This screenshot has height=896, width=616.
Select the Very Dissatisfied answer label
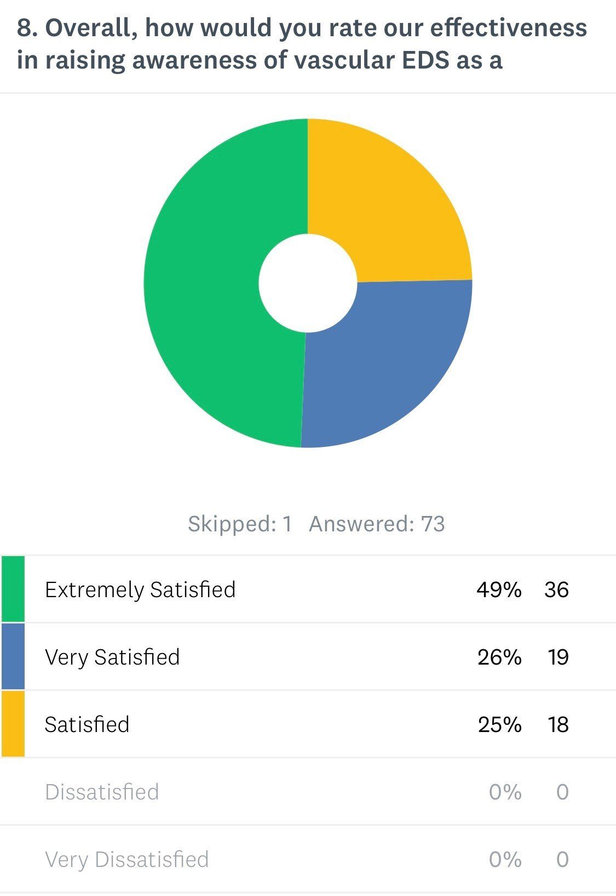tap(126, 859)
